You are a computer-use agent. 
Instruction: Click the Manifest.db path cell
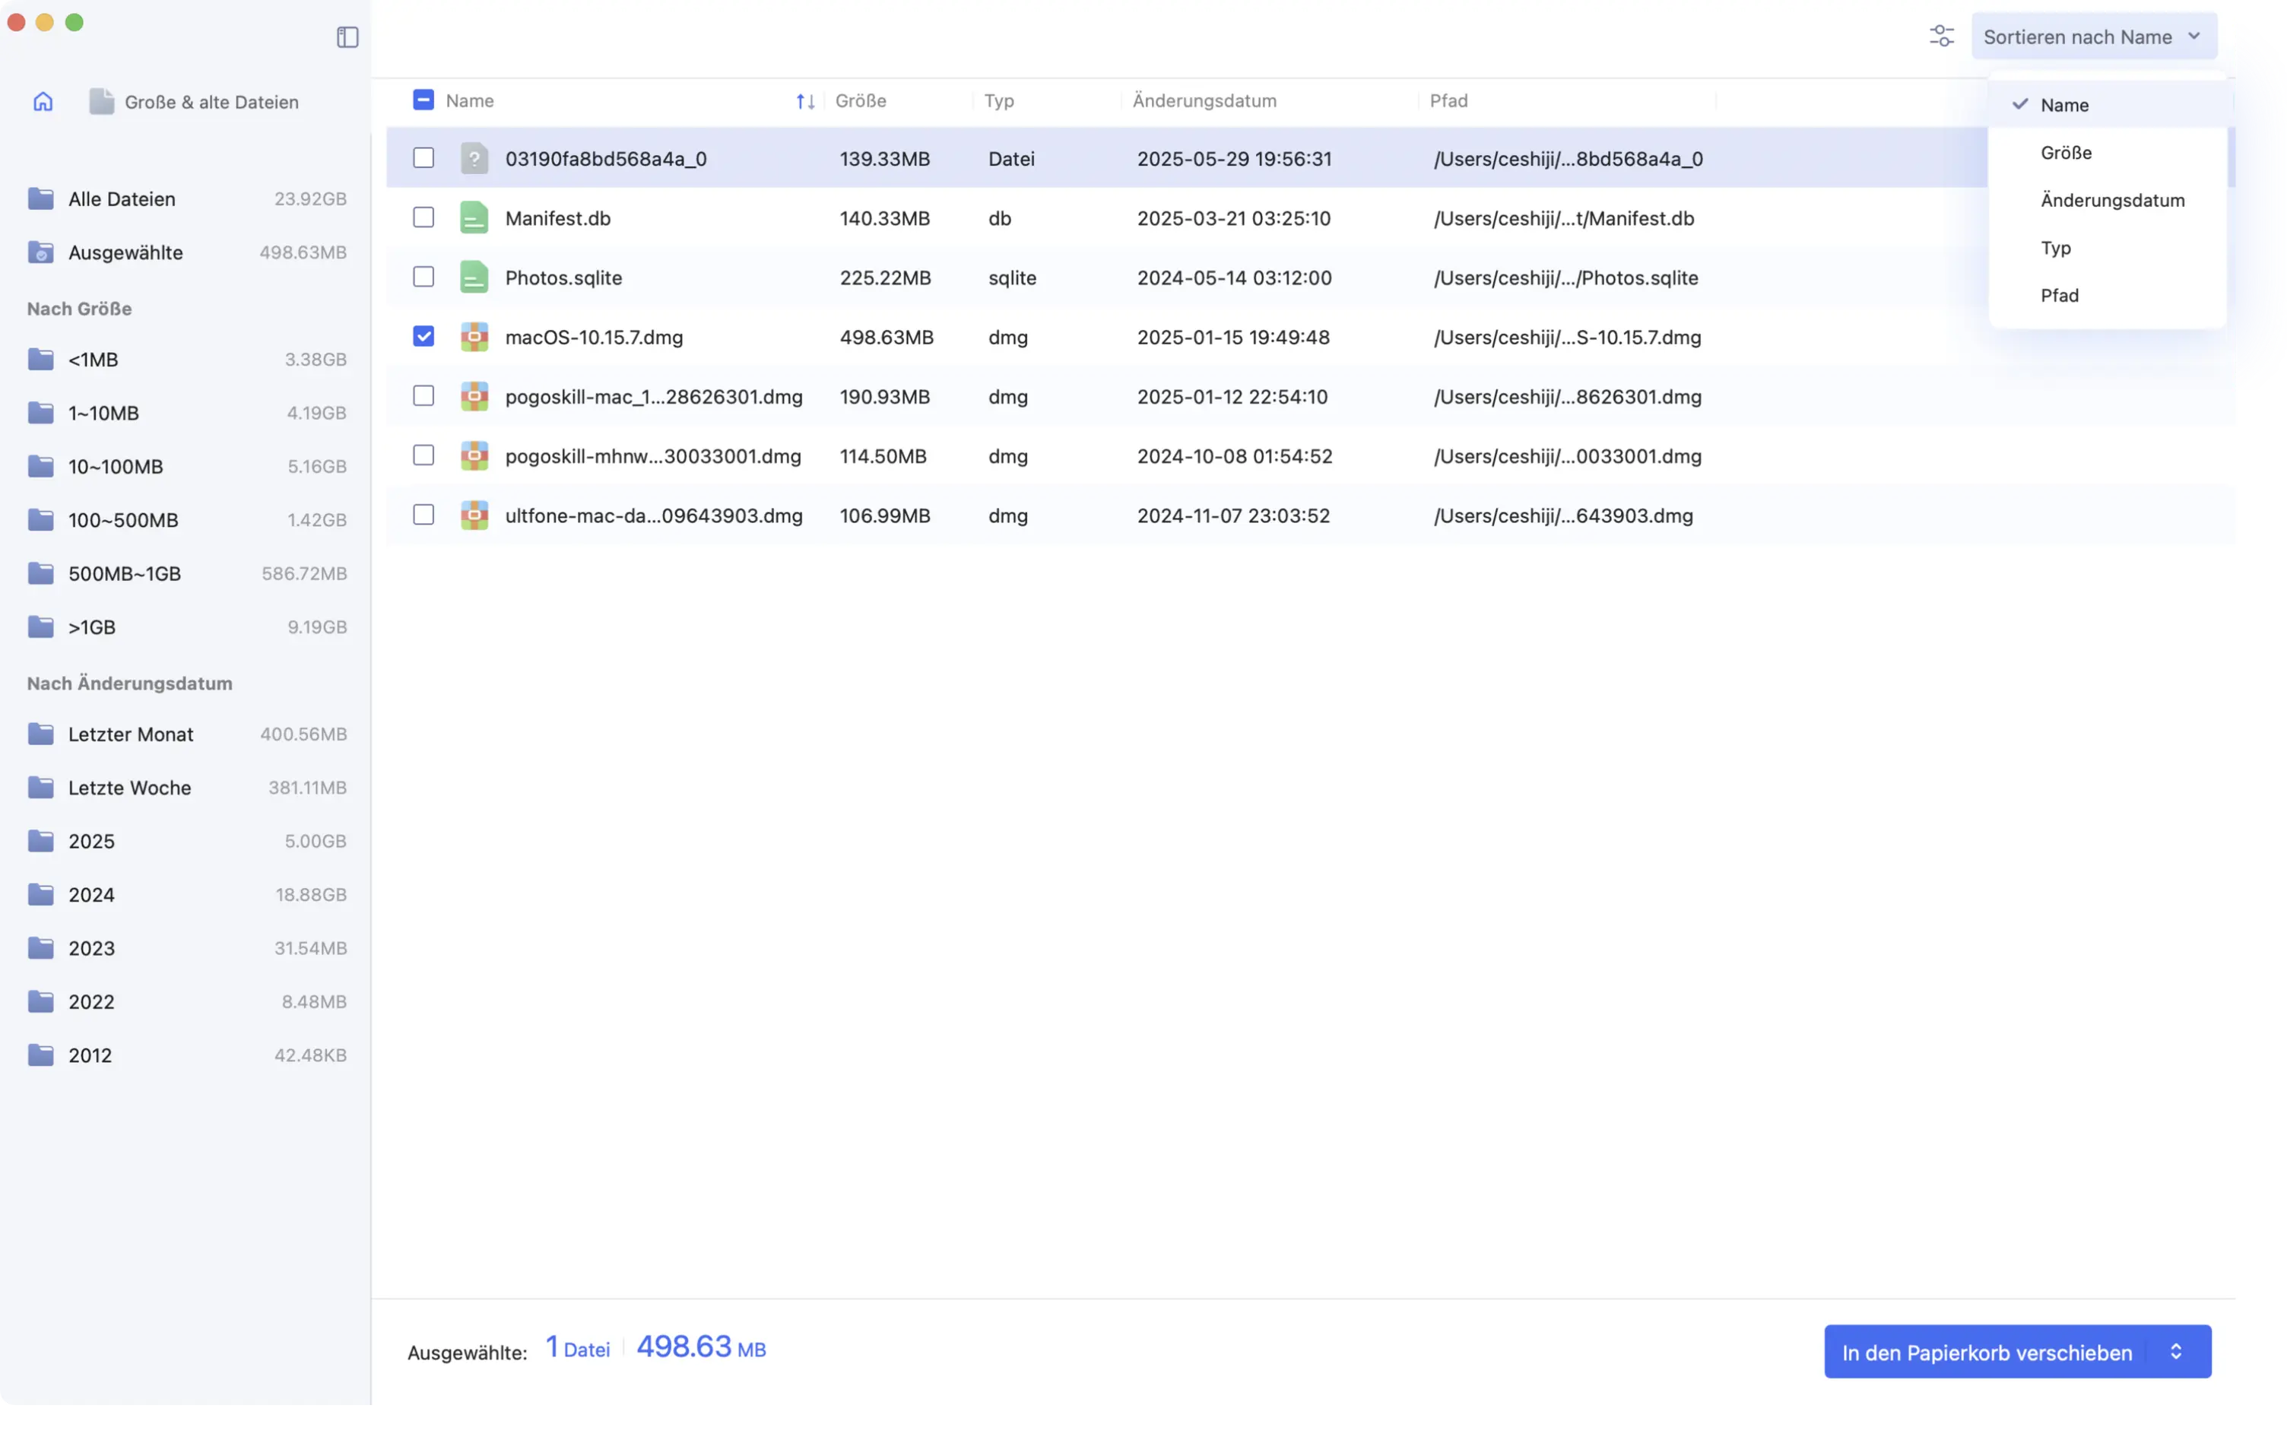pyautogui.click(x=1563, y=218)
